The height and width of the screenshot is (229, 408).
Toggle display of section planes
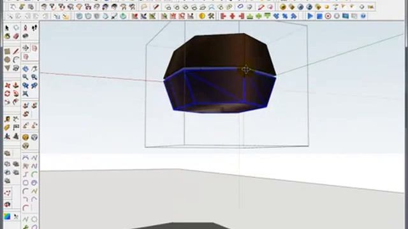(x=34, y=48)
